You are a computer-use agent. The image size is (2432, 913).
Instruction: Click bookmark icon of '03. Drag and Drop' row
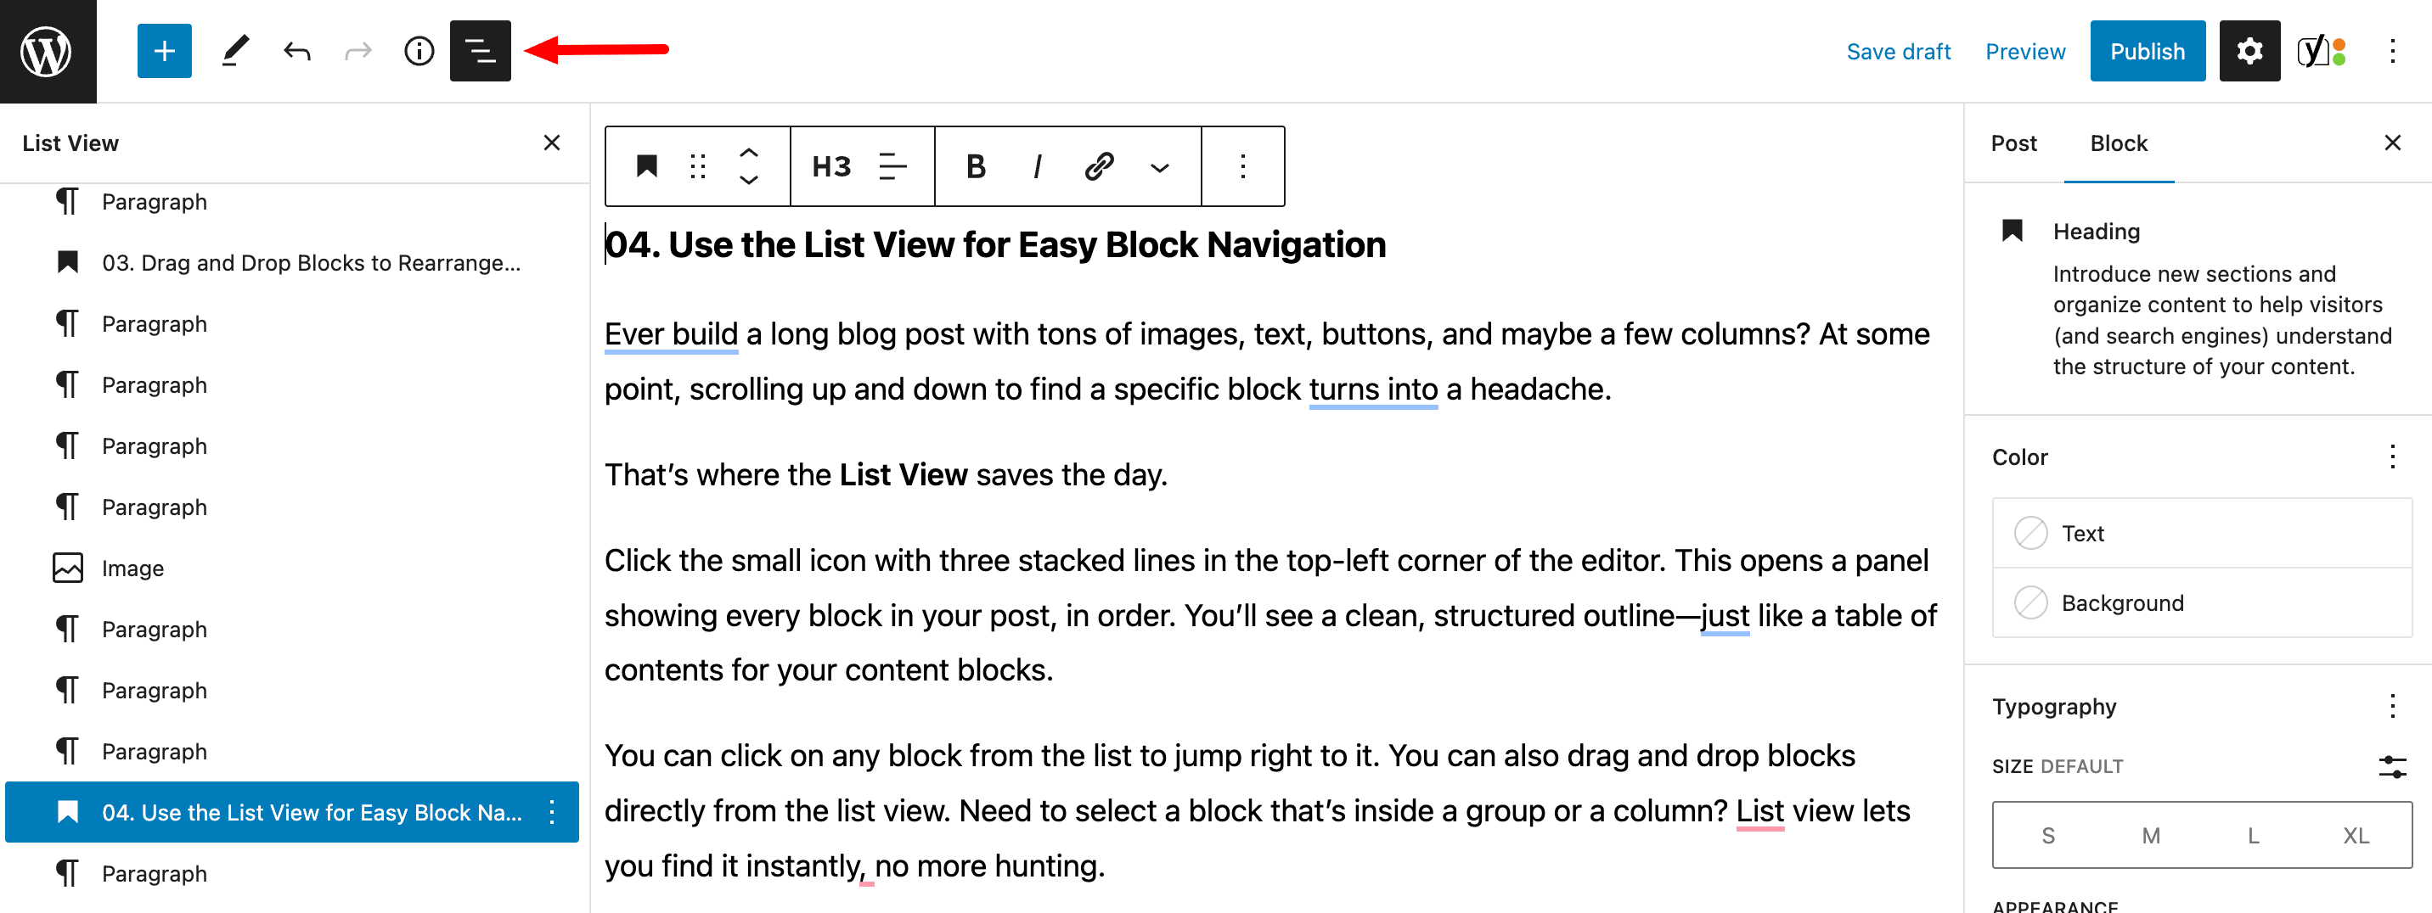click(x=68, y=262)
